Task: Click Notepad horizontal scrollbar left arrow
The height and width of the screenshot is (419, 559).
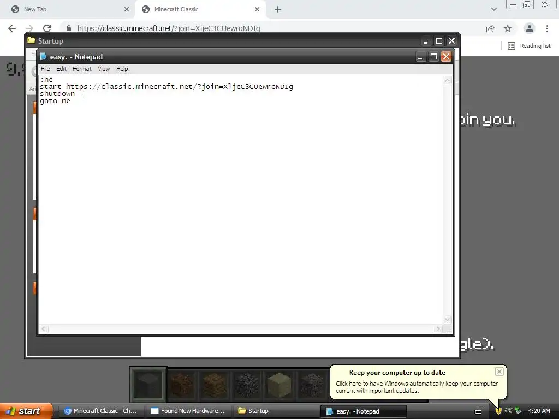Action: coord(44,329)
